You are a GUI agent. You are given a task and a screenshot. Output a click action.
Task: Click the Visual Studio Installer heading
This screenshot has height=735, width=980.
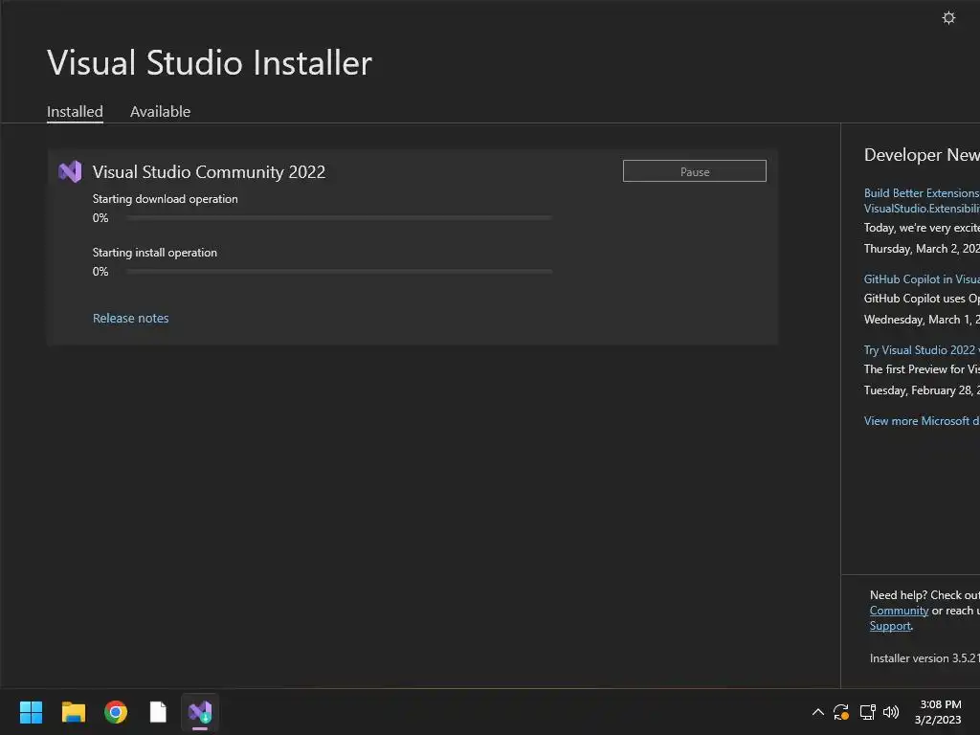click(210, 62)
